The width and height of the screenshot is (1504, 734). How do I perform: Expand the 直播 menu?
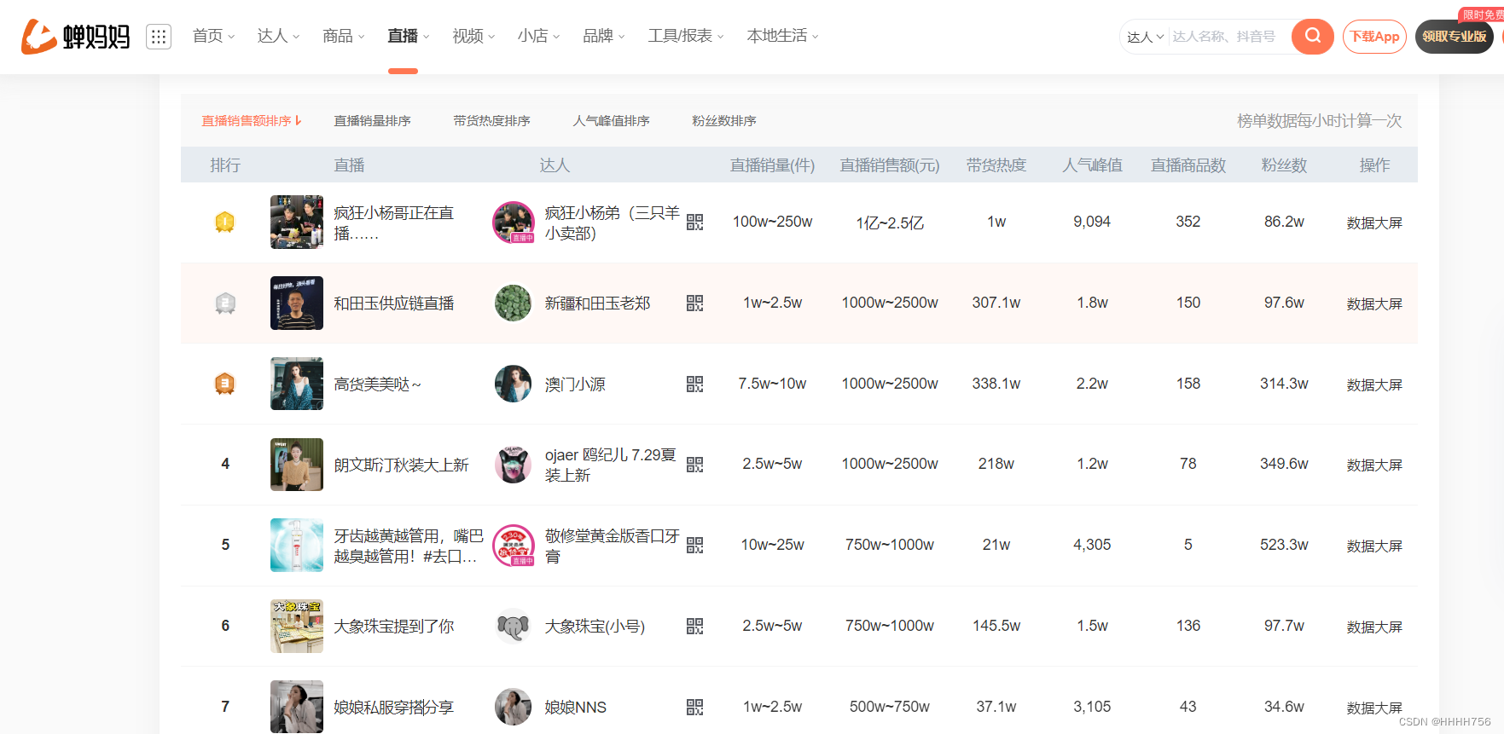(408, 36)
